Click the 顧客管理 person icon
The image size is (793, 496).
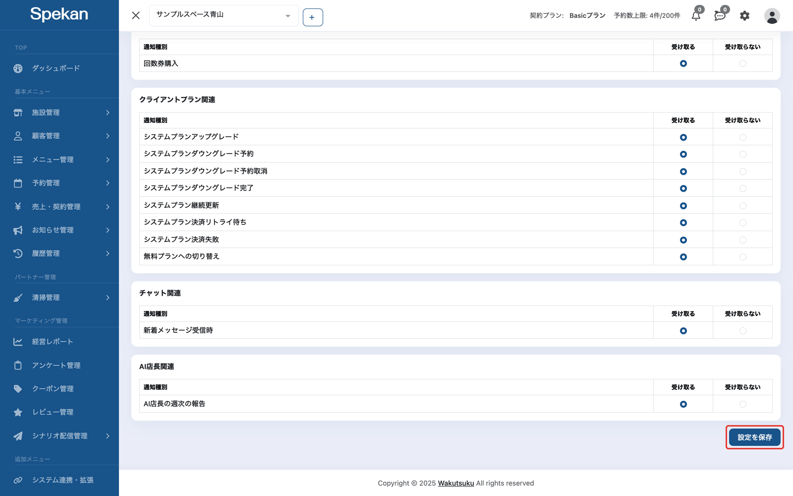tap(18, 136)
